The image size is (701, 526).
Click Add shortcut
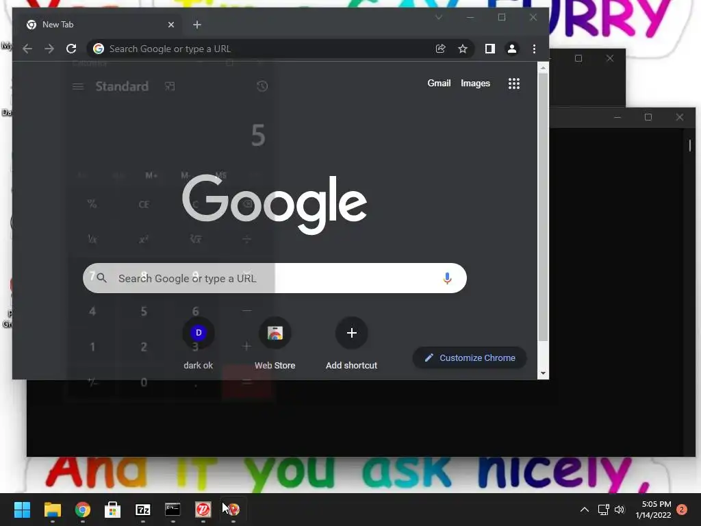pyautogui.click(x=351, y=344)
